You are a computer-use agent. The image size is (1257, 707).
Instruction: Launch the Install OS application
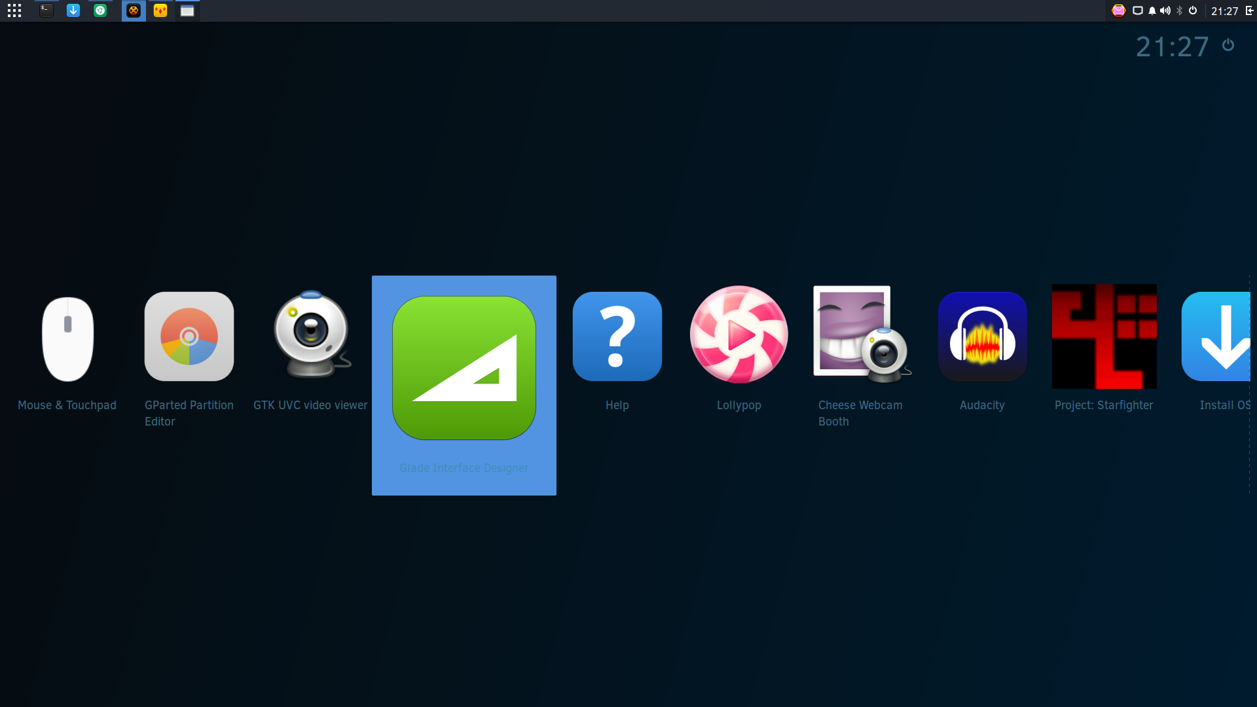point(1216,336)
